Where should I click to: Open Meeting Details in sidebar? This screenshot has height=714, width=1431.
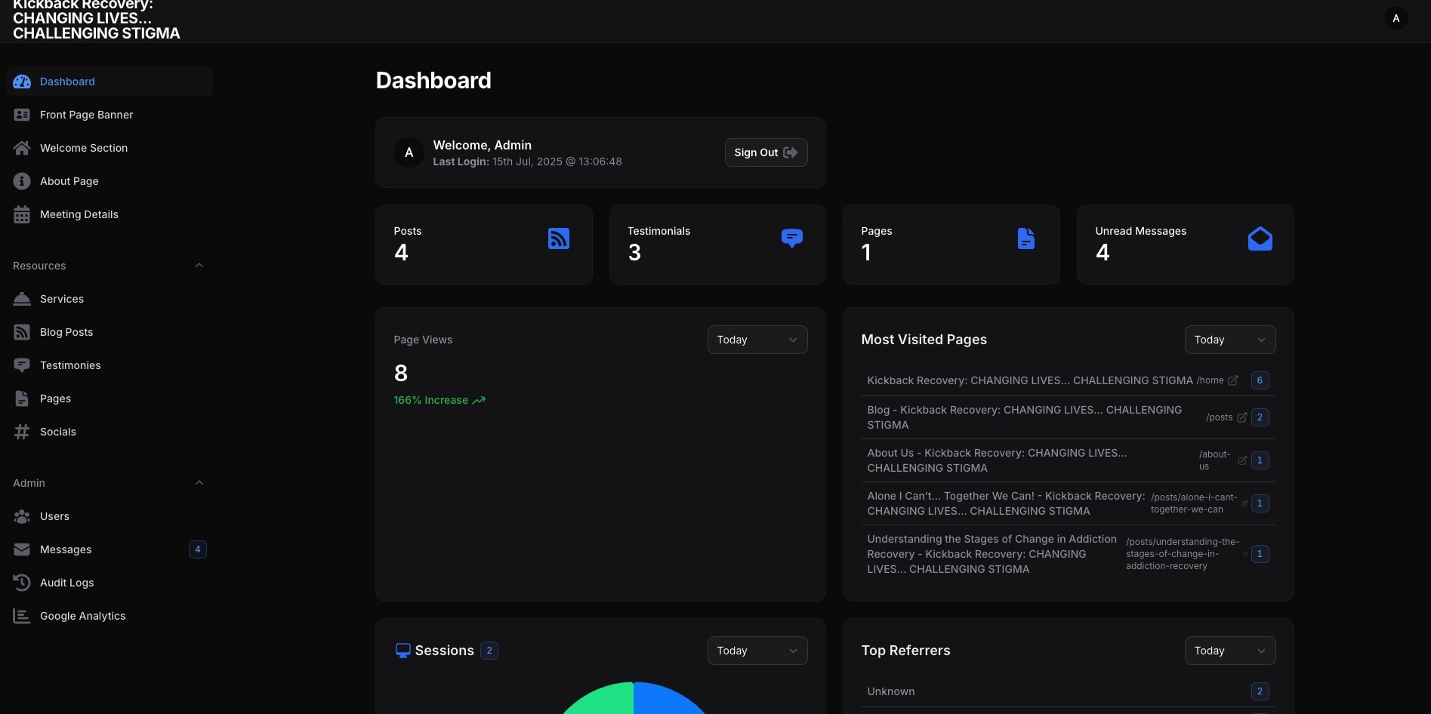click(79, 214)
